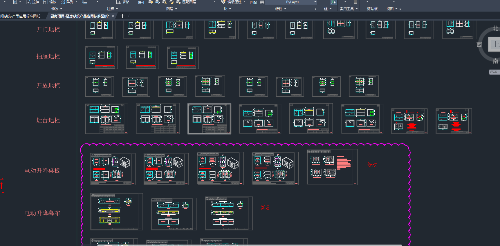Open a new drawing tab with plus
This screenshot has width=500, height=246.
[122, 16]
